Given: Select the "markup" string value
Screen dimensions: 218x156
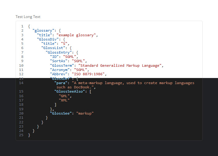Looking at the screenshot, I should coord(85,113).
